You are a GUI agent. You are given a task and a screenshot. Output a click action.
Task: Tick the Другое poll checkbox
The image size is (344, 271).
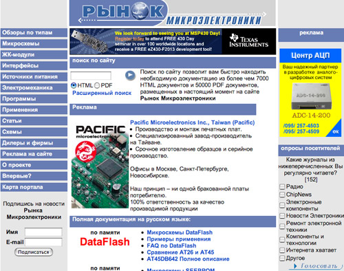coord(282,258)
